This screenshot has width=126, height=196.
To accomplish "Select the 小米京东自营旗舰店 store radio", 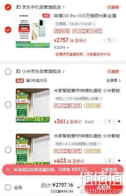I will [x=8, y=72].
